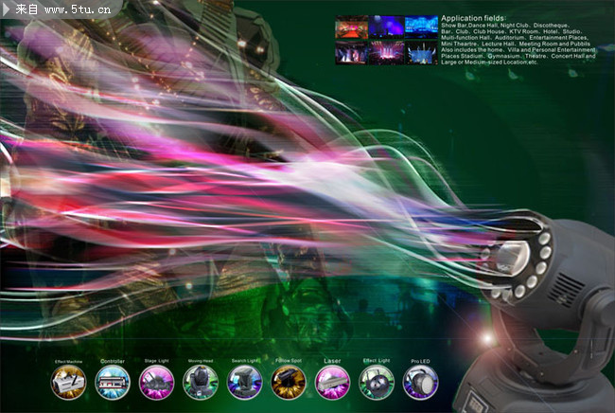Open the Stage Light icon
This screenshot has height=413, width=615.
[x=156, y=383]
